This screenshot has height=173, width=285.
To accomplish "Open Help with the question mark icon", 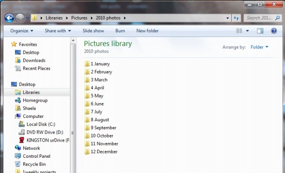I will (x=274, y=31).
